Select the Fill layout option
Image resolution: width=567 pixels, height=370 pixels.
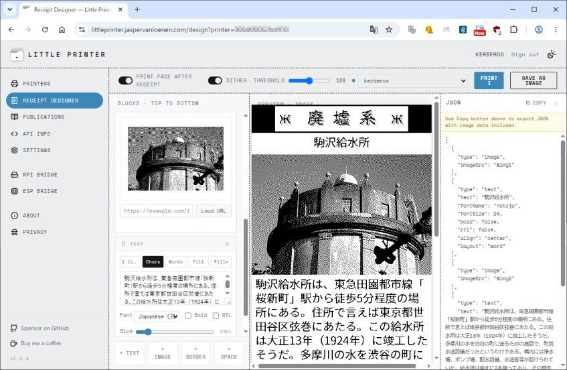click(x=198, y=262)
